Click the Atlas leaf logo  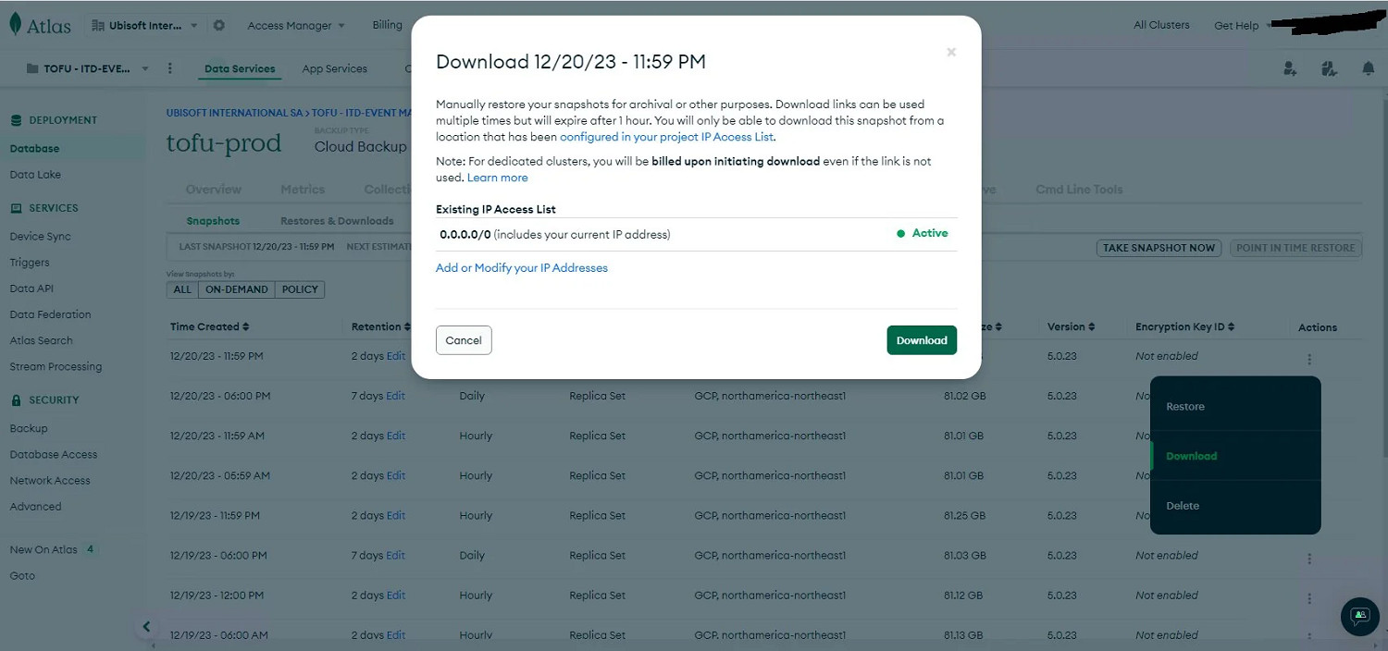pos(16,25)
